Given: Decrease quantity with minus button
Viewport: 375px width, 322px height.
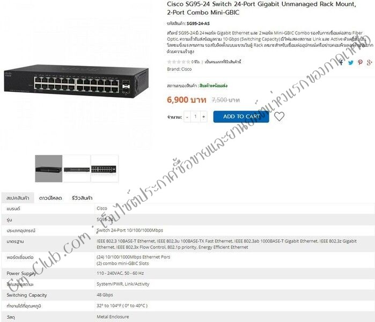Looking at the screenshot, I should click(x=187, y=117).
